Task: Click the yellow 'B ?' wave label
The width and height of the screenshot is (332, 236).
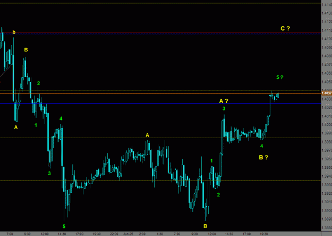Action: [263, 157]
